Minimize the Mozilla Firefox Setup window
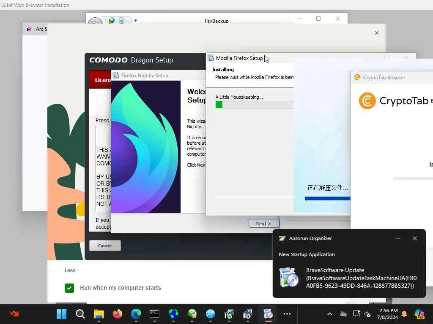The width and height of the screenshot is (433, 324). click(367, 58)
